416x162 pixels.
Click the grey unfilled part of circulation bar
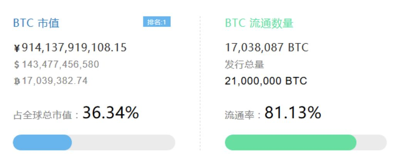[371, 142]
